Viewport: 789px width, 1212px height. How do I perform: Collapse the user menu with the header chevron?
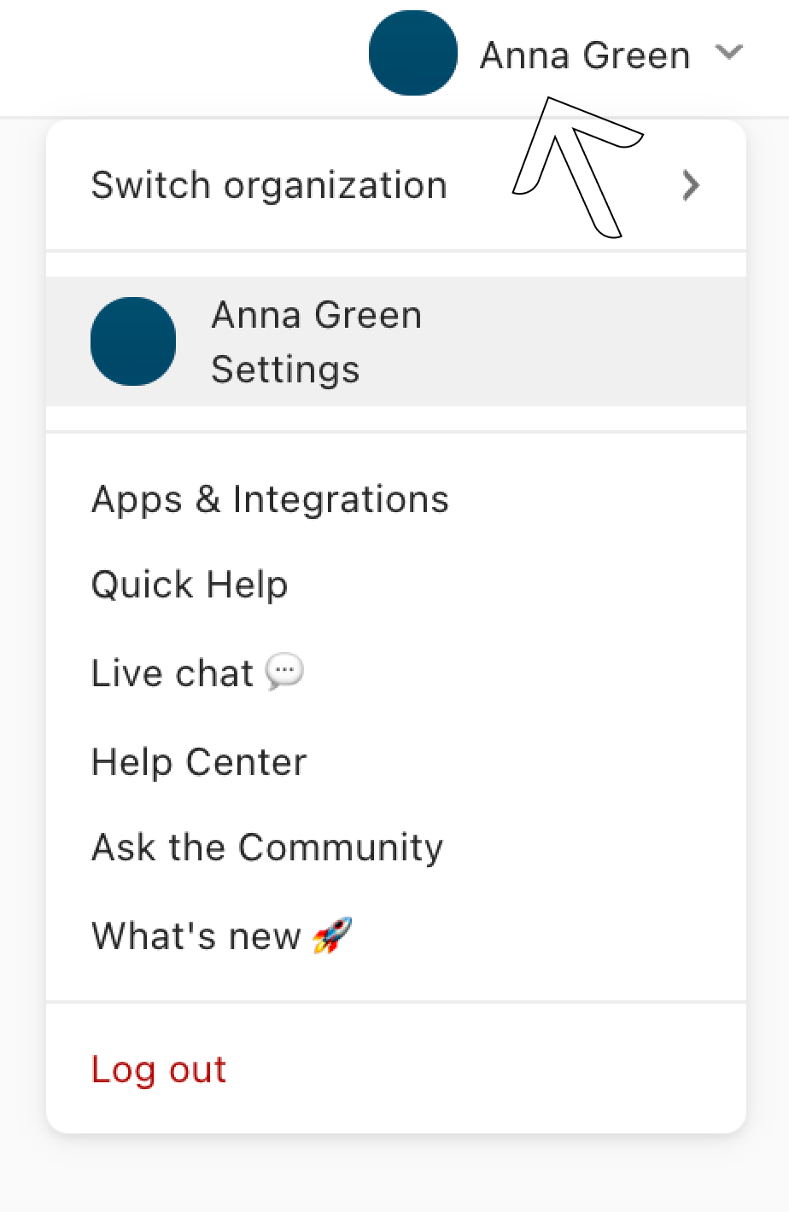728,53
